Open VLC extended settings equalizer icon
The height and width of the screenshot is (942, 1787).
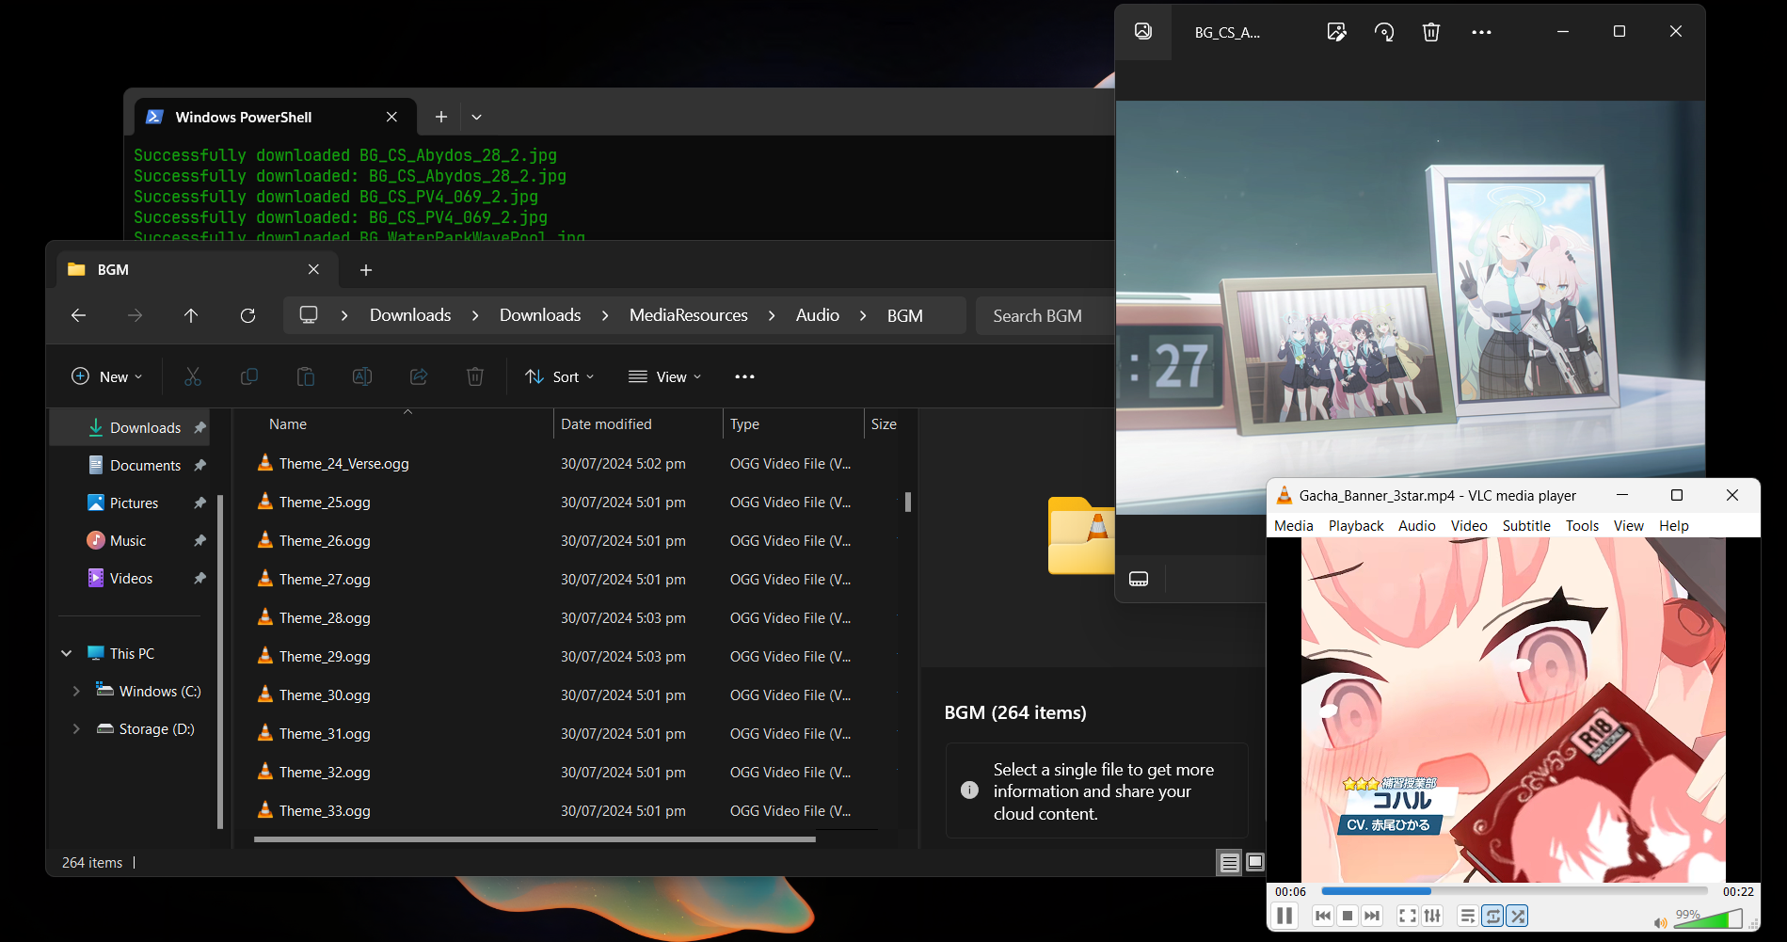pos(1432,916)
